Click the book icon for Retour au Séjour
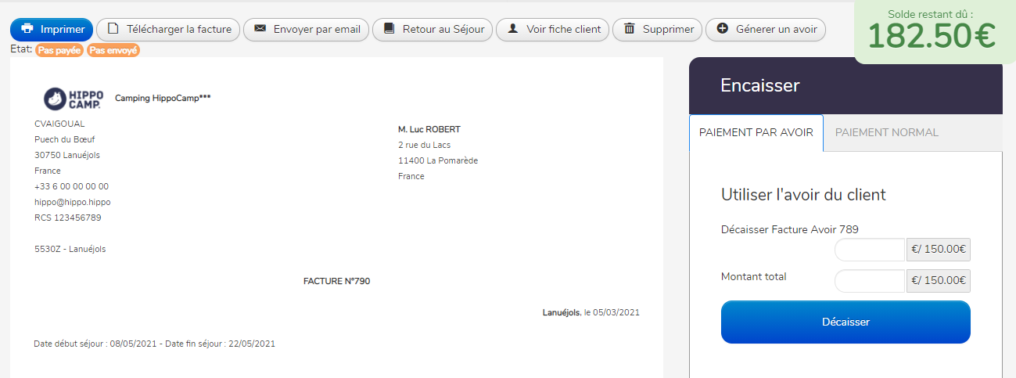This screenshot has height=378, width=1016. click(389, 30)
